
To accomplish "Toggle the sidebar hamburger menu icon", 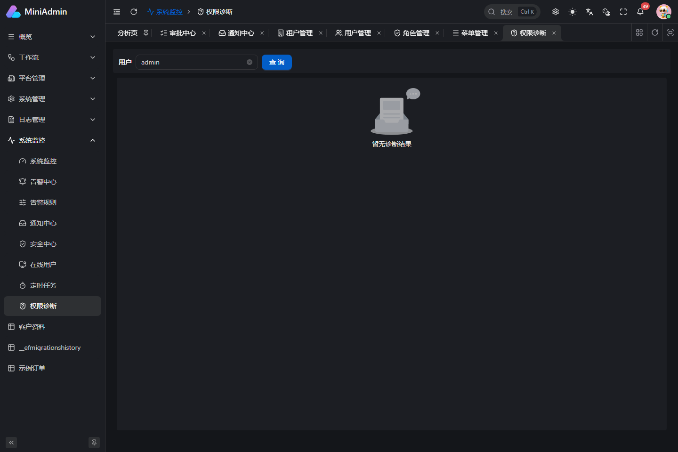I will click(x=117, y=12).
